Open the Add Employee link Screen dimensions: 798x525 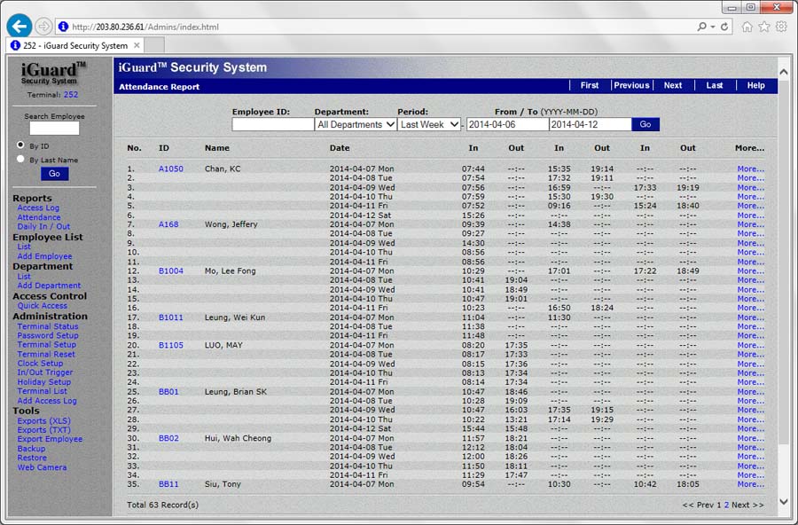45,256
